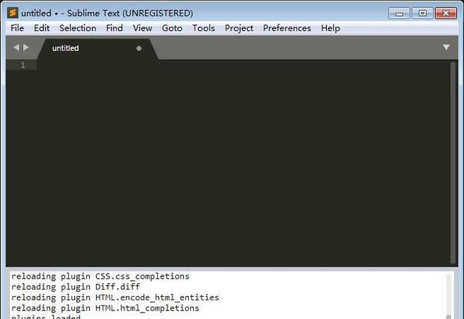
Task: Click the console panel's vertical scrollbar
Action: pyautogui.click(x=449, y=295)
